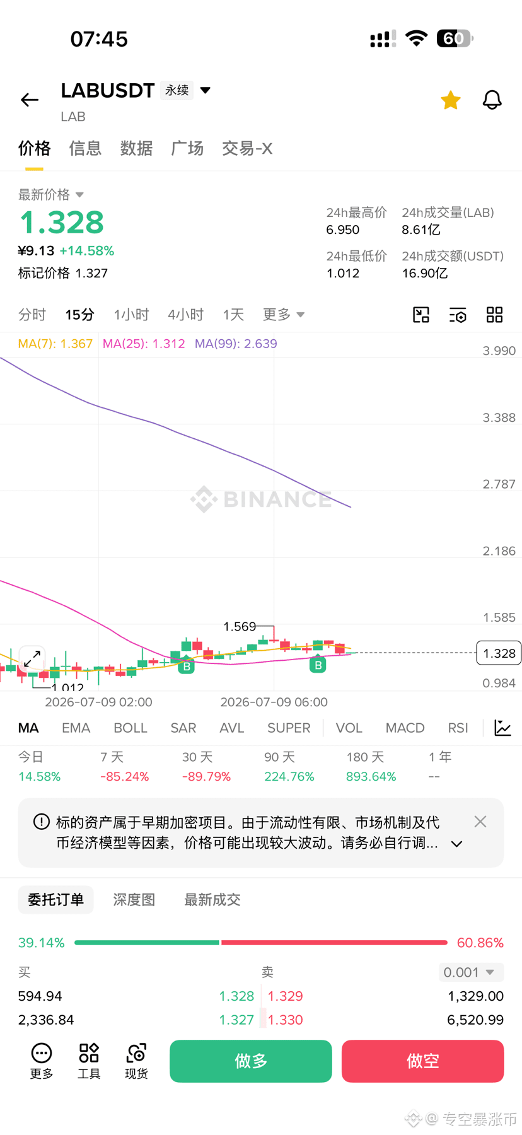Viewport: 522px width, 1135px height.
Task: Select the 委托订单 tab
Action: [x=56, y=900]
